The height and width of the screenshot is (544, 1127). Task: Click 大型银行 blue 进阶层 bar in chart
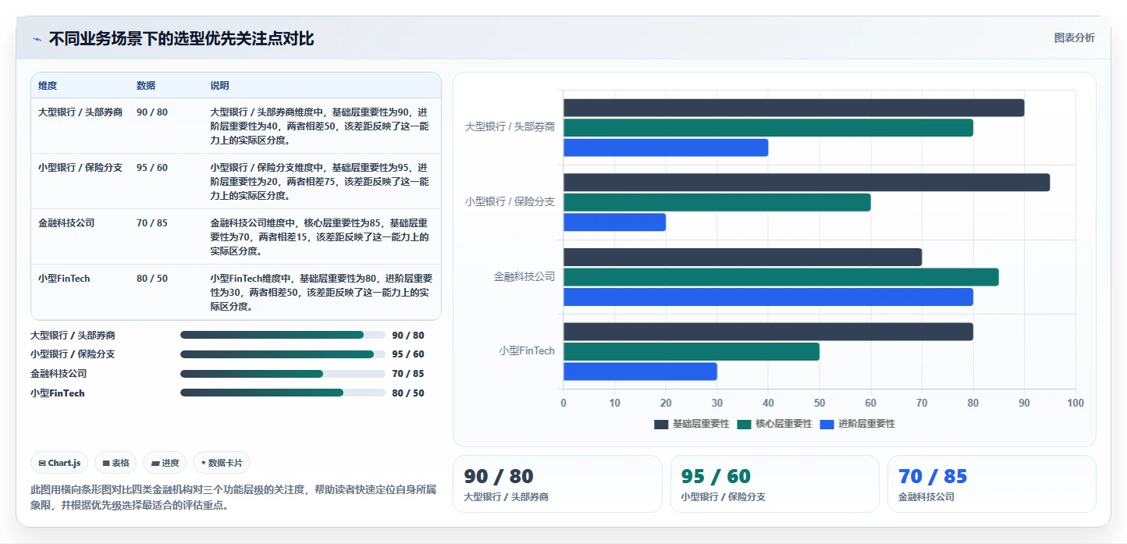pyautogui.click(x=666, y=148)
